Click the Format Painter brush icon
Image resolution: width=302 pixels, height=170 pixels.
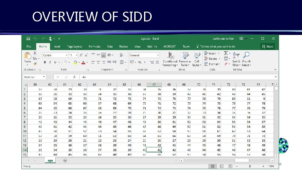(35, 64)
